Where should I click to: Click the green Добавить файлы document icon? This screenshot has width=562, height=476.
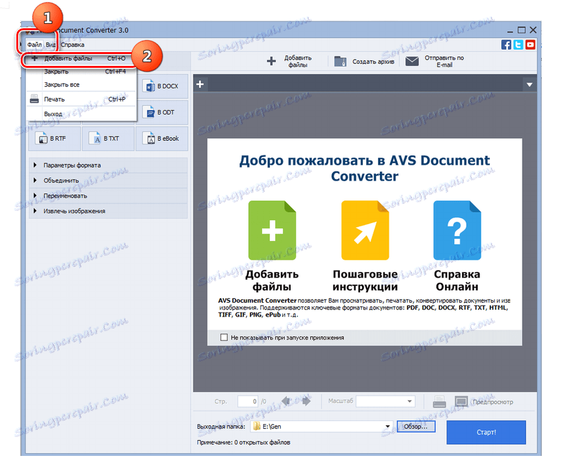[272, 230]
